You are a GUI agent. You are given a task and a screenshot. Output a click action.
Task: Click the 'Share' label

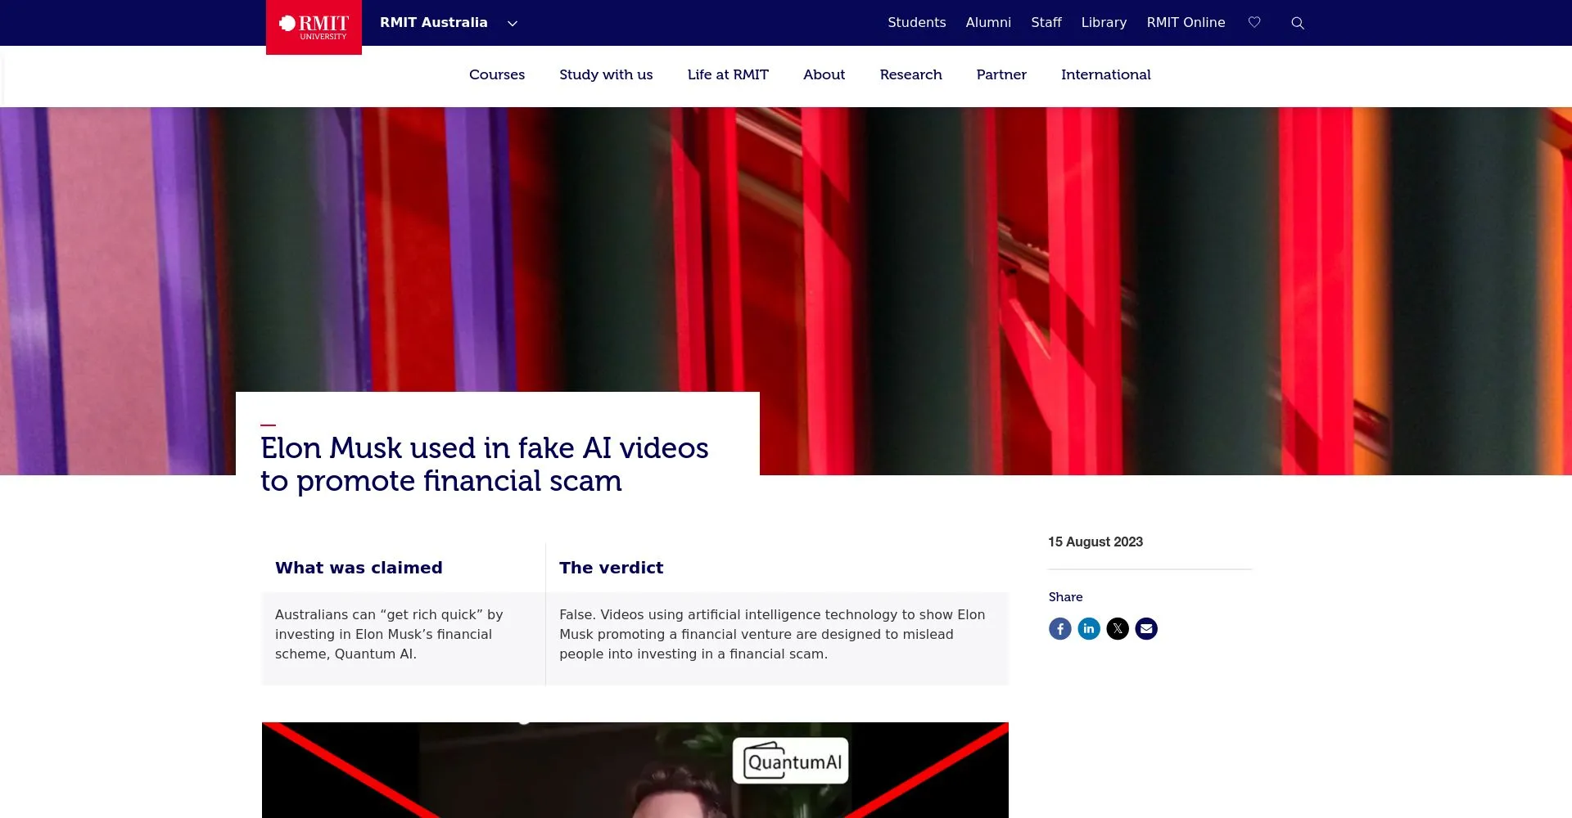pyautogui.click(x=1065, y=597)
